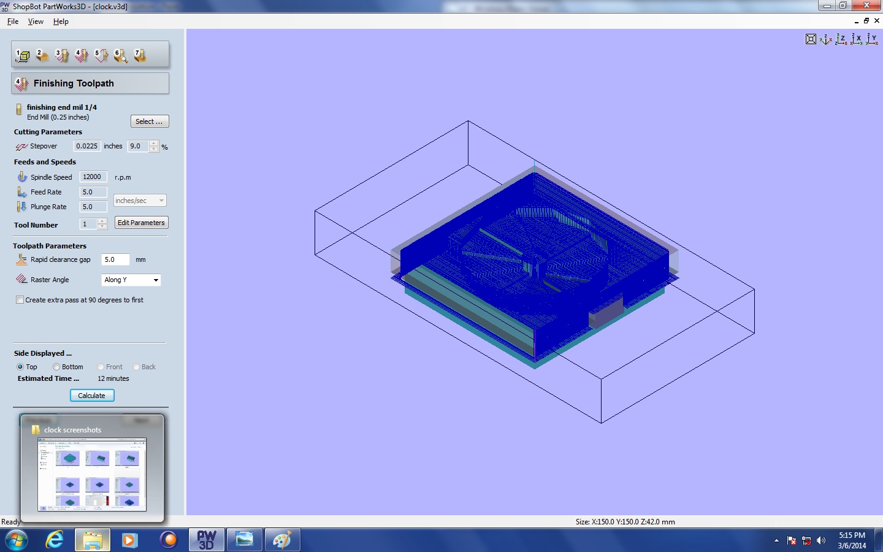The image size is (883, 552).
Task: Switch to isometric 3D view icon
Action: point(826,39)
